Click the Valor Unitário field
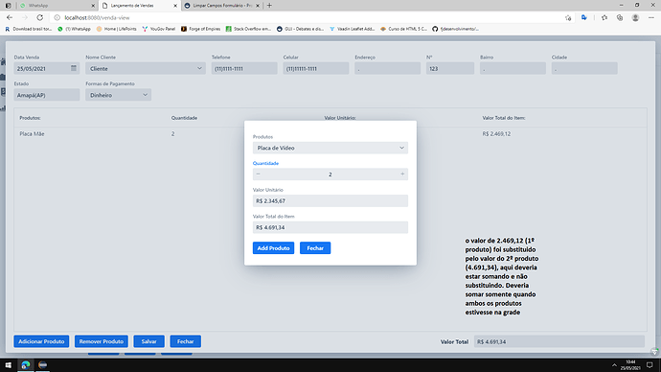Image resolution: width=661 pixels, height=372 pixels. point(330,200)
